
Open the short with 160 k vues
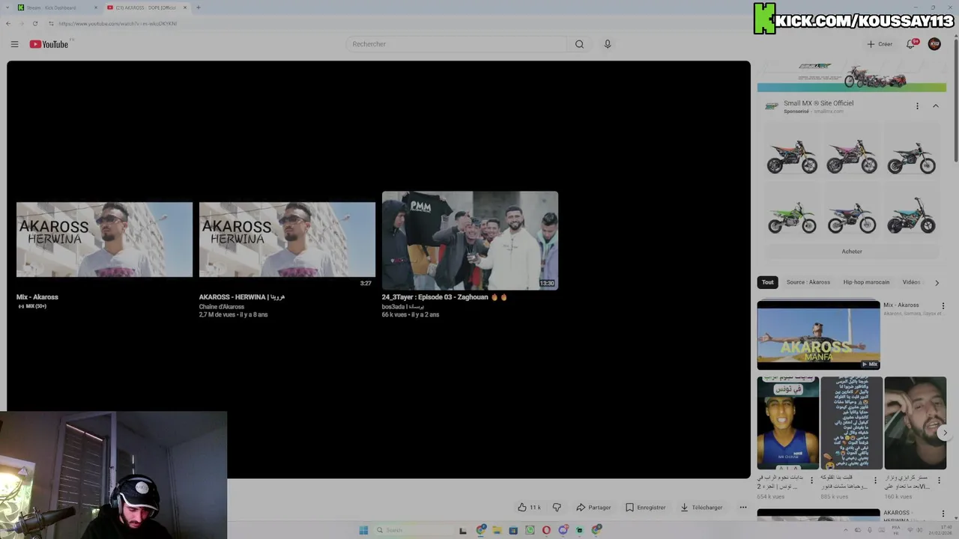915,423
